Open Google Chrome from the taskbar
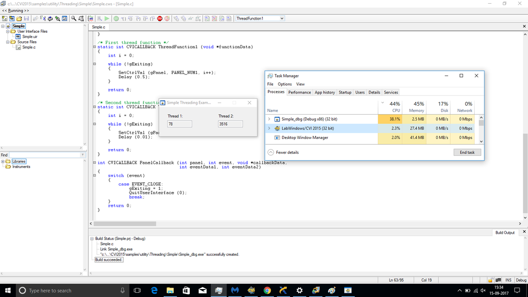 267,291
